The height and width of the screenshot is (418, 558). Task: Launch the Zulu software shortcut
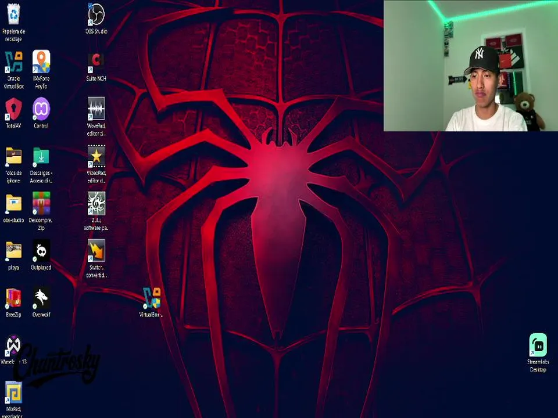(96, 203)
